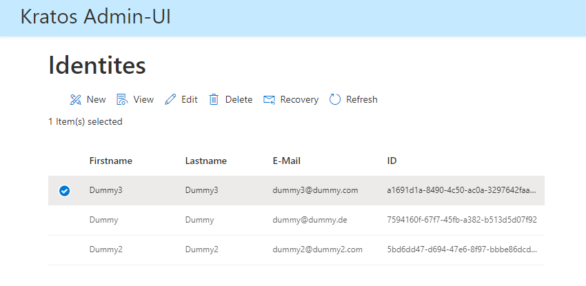Click the View button label
This screenshot has height=286, width=586.
coord(143,99)
